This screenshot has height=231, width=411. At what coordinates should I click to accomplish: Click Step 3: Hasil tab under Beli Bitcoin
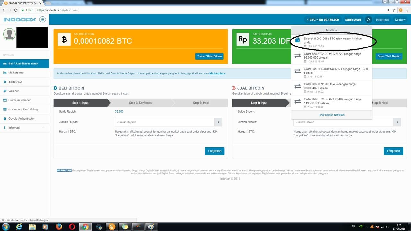coord(201,103)
